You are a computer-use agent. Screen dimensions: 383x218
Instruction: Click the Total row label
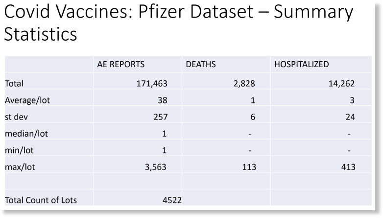coord(14,84)
